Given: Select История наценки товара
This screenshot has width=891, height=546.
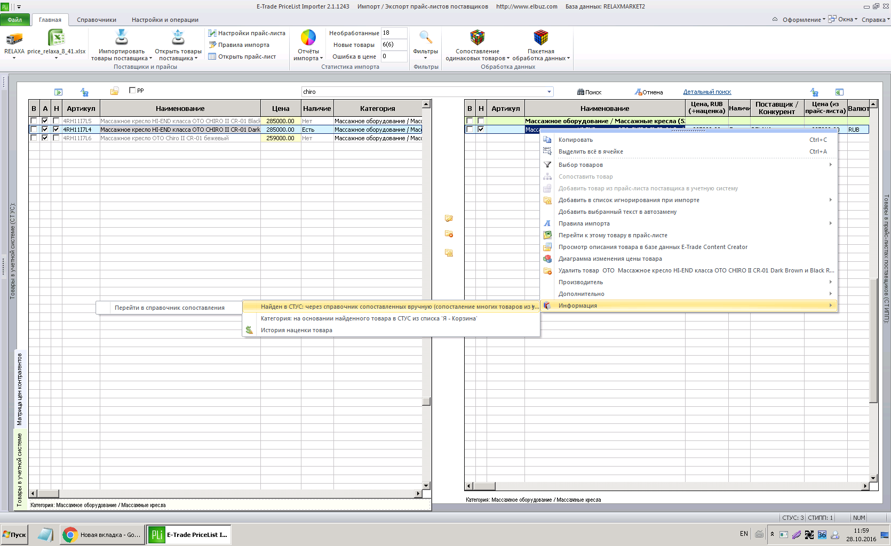Looking at the screenshot, I should (x=391, y=330).
